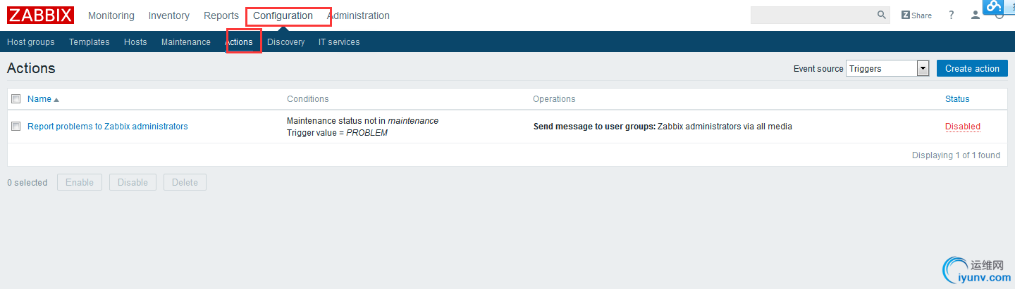The image size is (1015, 289).
Task: Open the help question mark icon
Action: (952, 15)
